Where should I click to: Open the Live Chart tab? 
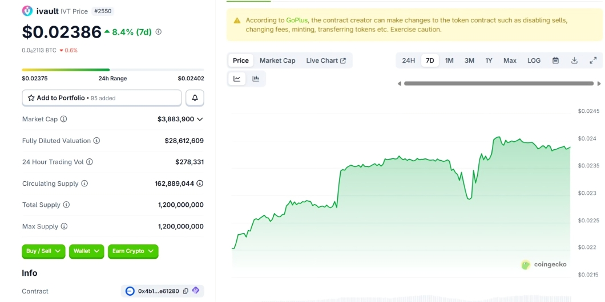[x=326, y=60]
